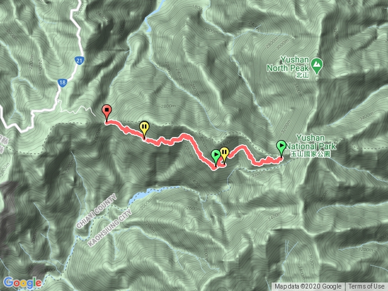Click the western yellow pause marker pin

point(144,130)
